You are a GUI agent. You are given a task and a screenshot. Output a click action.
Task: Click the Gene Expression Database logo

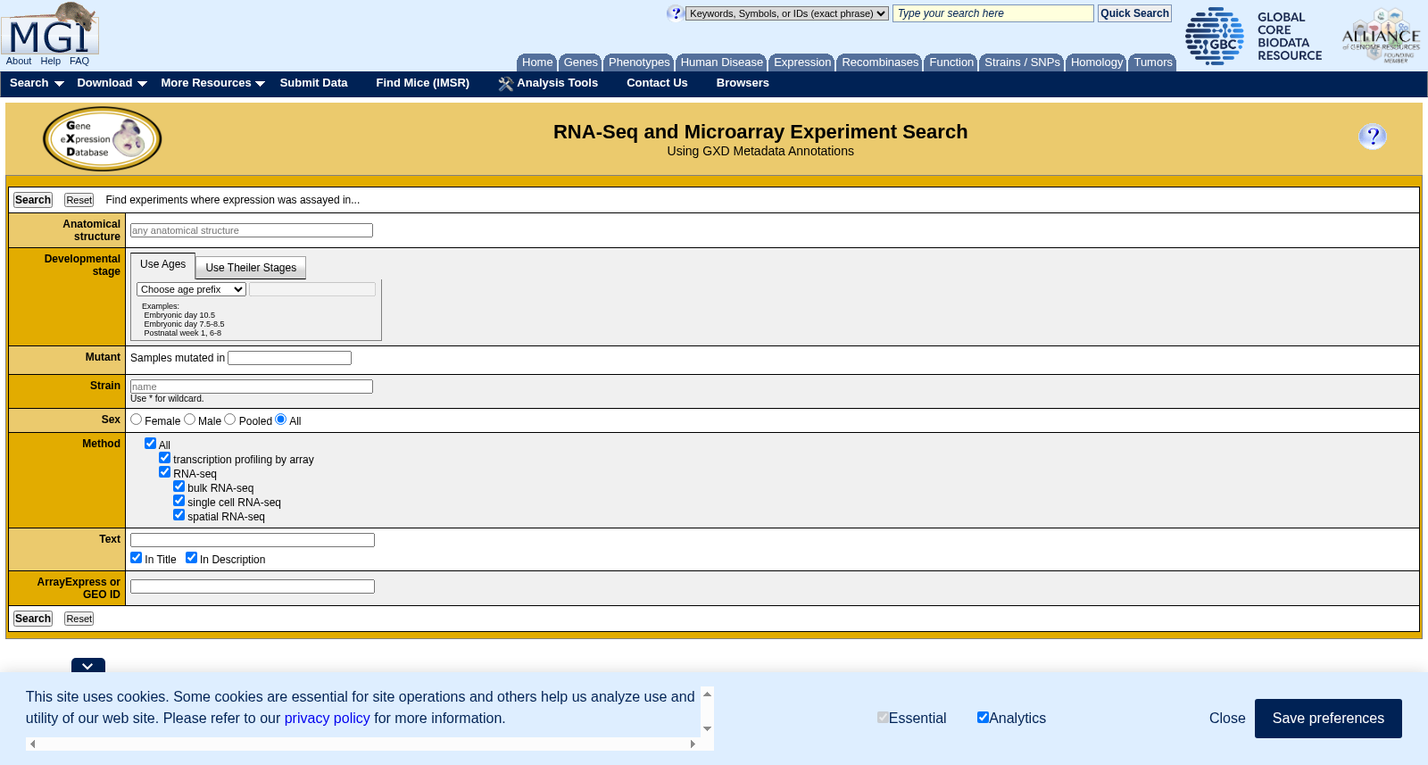[103, 139]
